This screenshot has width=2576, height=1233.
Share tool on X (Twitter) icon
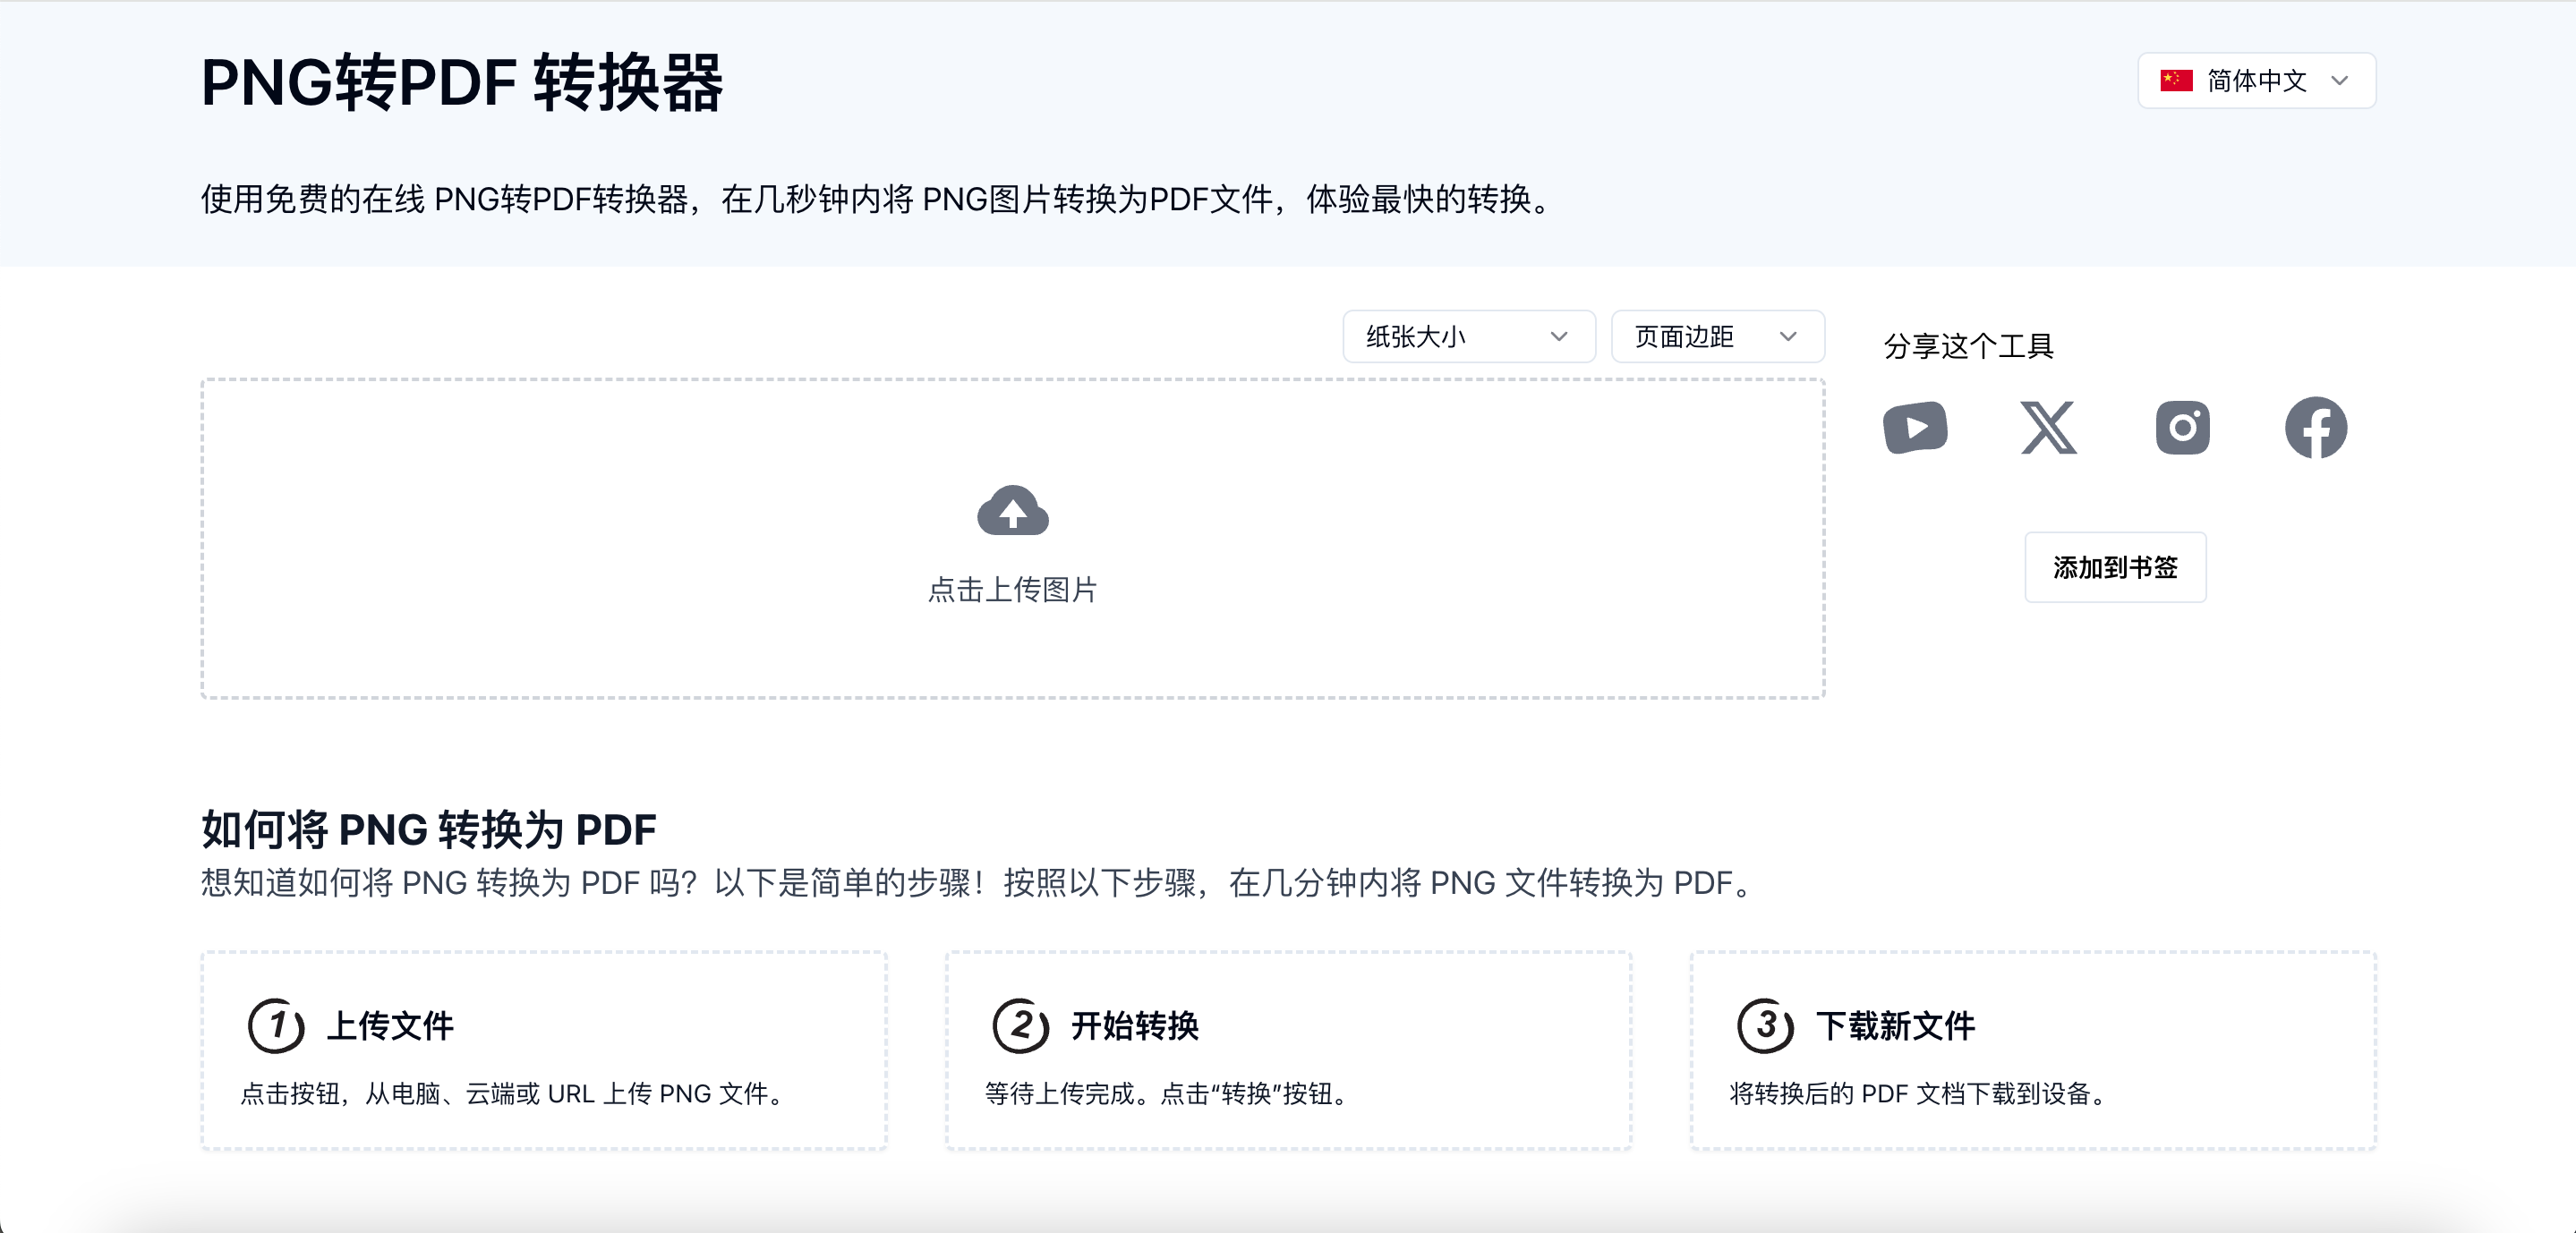[2048, 428]
